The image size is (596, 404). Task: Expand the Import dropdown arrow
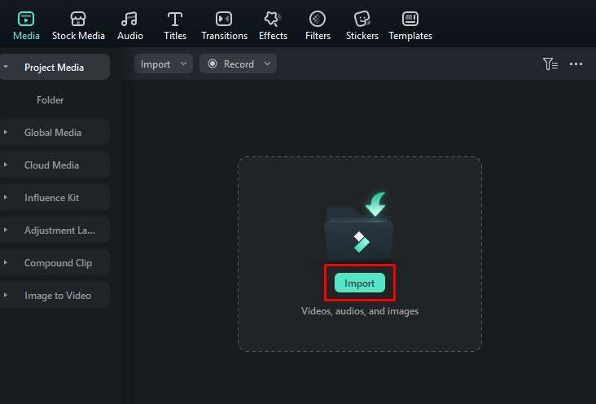pyautogui.click(x=183, y=64)
